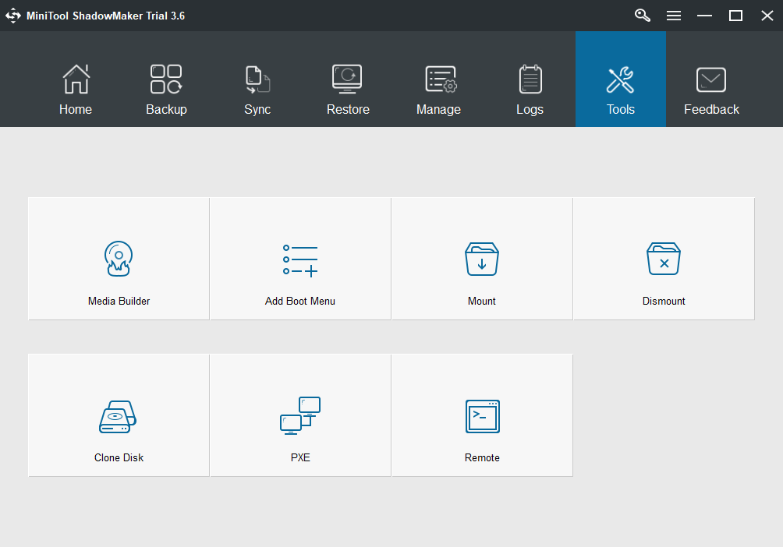Click the key license icon in title bar

pyautogui.click(x=643, y=16)
